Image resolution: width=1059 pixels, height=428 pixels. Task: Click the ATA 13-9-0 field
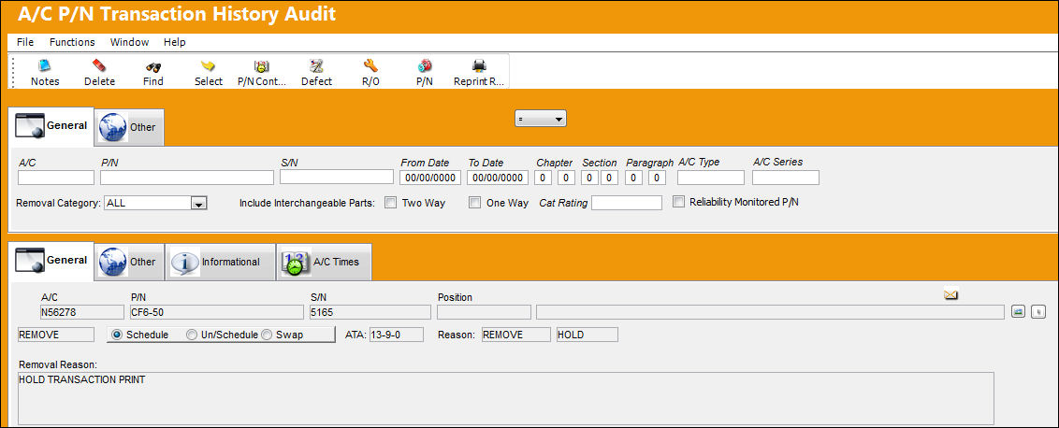[x=397, y=335]
